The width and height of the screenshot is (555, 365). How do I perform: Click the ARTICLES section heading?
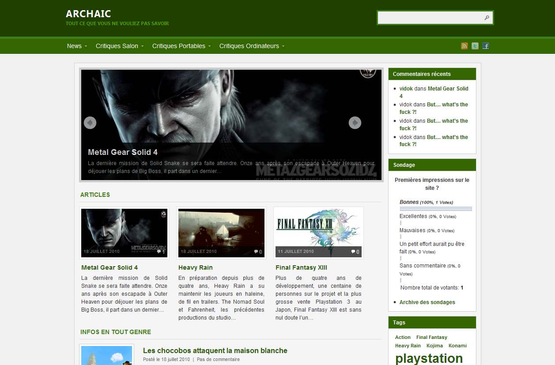pos(95,195)
